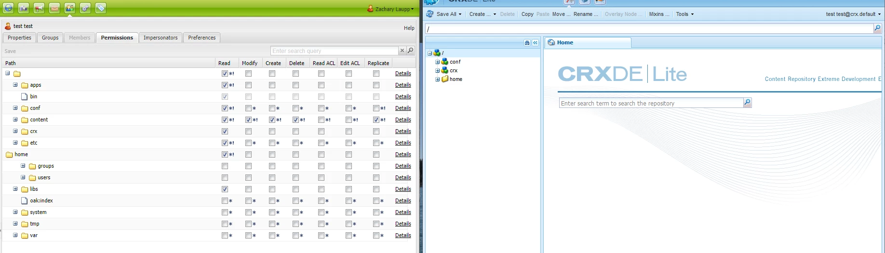Collapse the root folder in permissions tree
Viewport: 885px width, 253px height.
click(7, 73)
